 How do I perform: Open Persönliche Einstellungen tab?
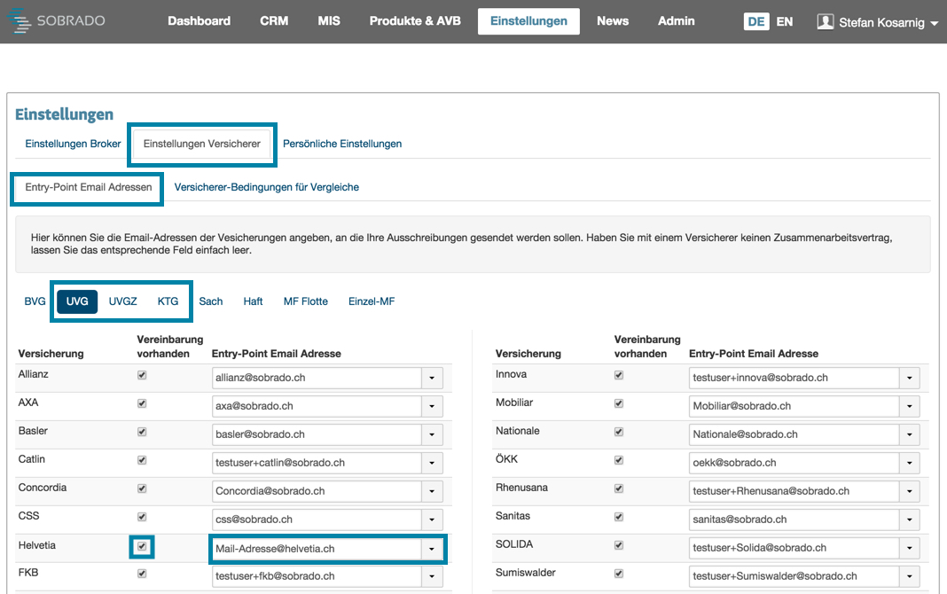[x=342, y=144]
